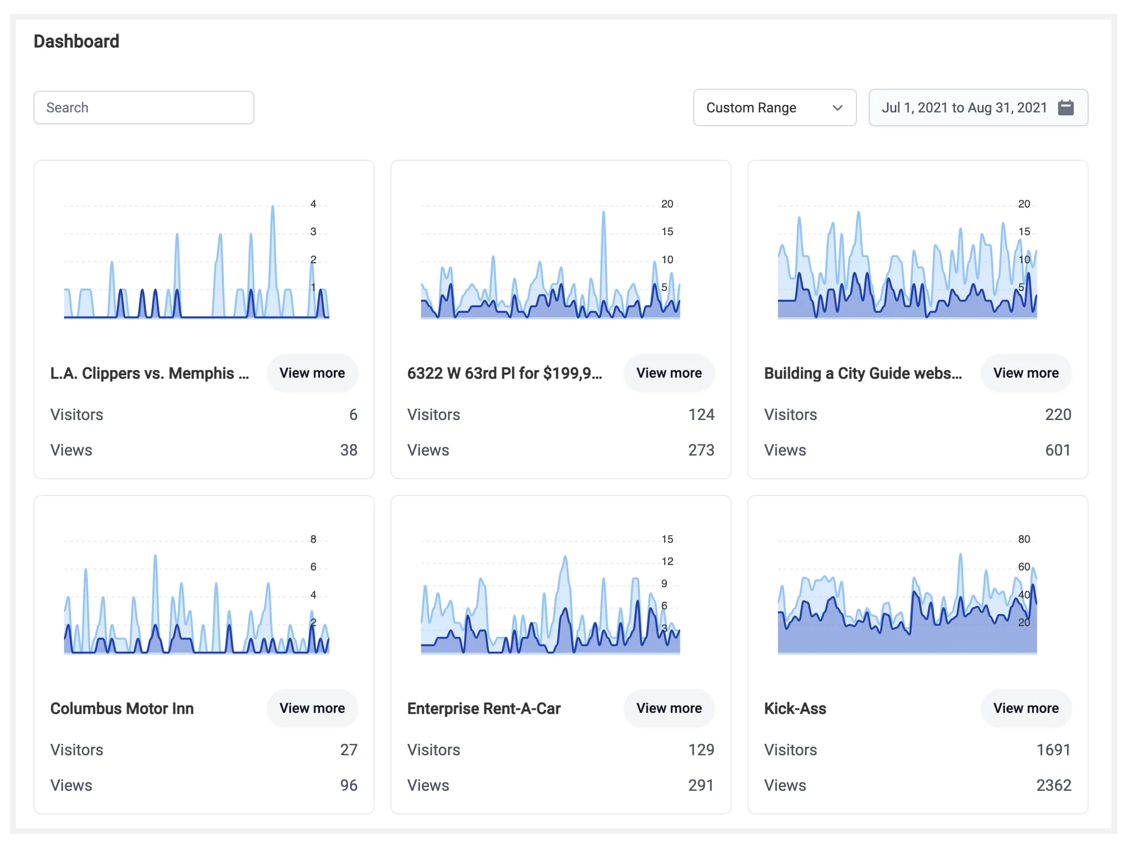Image resolution: width=1131 pixels, height=846 pixels.
Task: Click the 6322 W 63rd Pl chart
Action: 550,261
